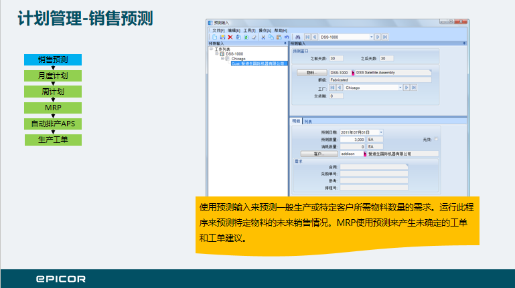515x288 pixels.
Task: Switch to the 明细 tab
Action: pos(296,121)
